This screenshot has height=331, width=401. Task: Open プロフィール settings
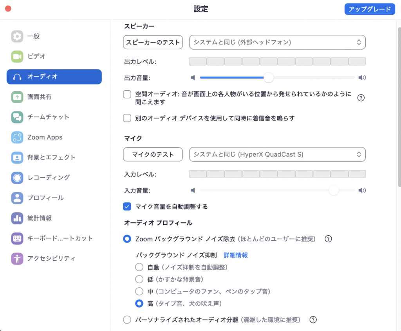(x=54, y=198)
